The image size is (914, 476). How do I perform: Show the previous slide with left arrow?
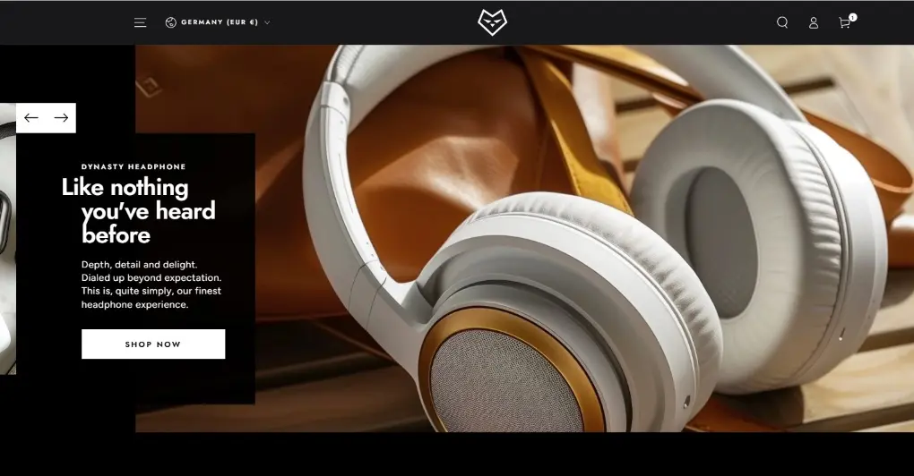tap(31, 118)
